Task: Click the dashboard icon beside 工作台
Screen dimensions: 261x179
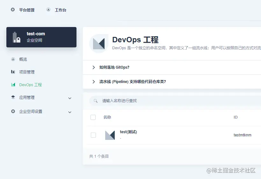Action: point(48,10)
